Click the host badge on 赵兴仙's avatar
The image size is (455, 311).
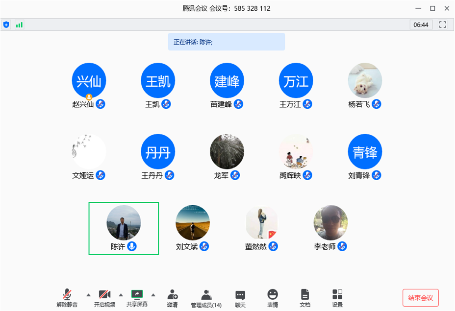click(89, 97)
